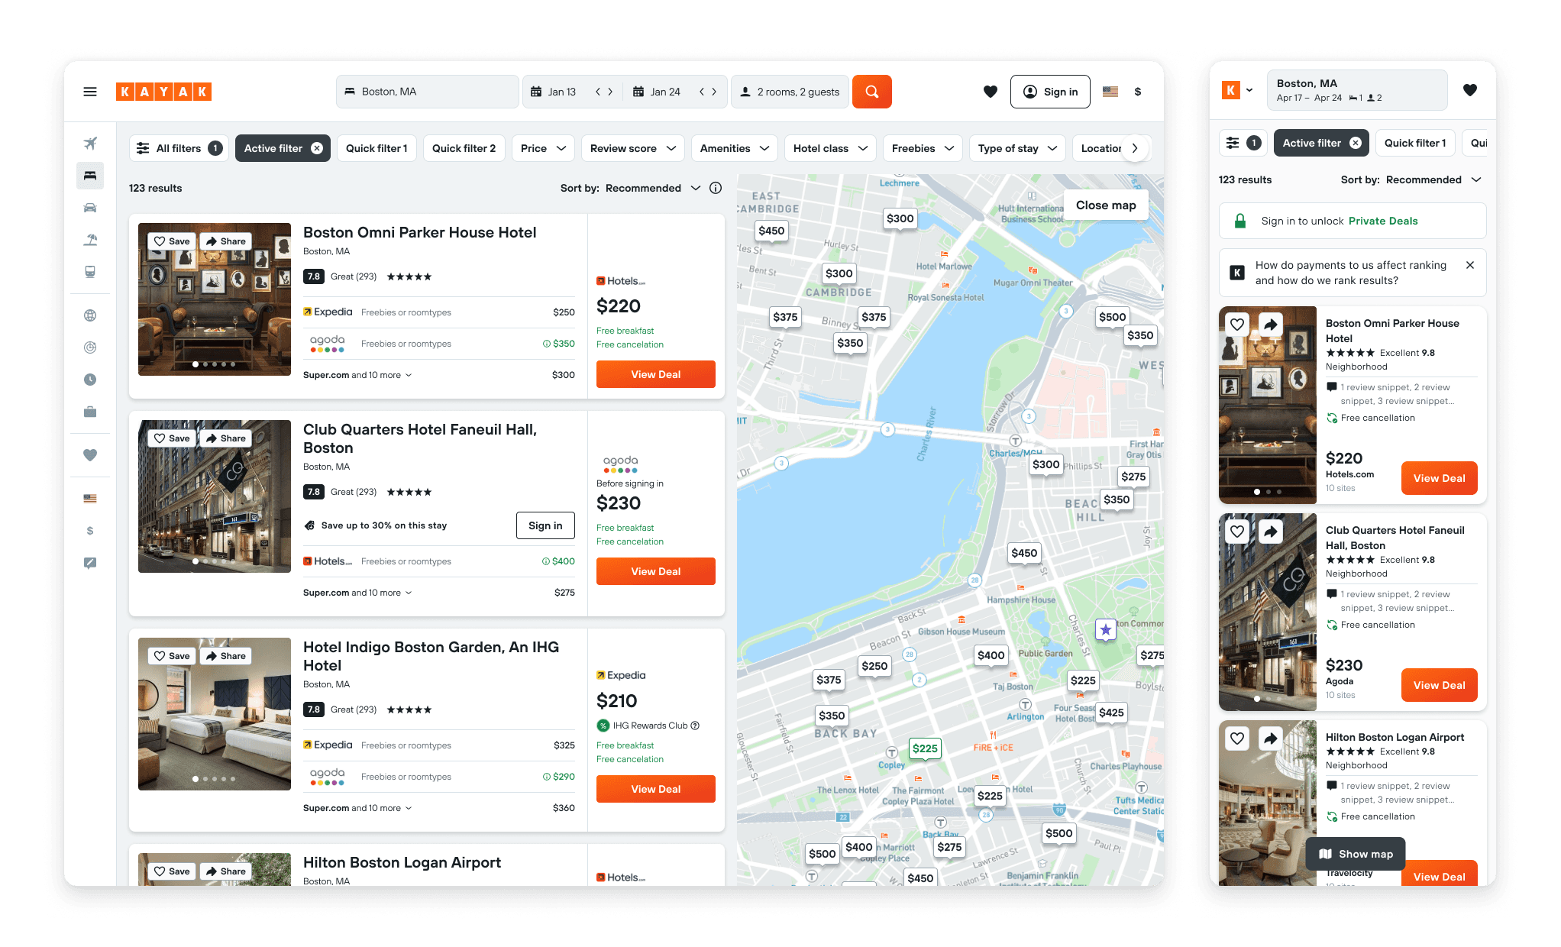Image resolution: width=1561 pixels, height=947 pixels.
Task: Open the Trains sidebar icon
Action: point(90,272)
